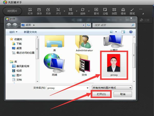
Task: Select the proxy photo thumbnail
Action: coord(114,64)
